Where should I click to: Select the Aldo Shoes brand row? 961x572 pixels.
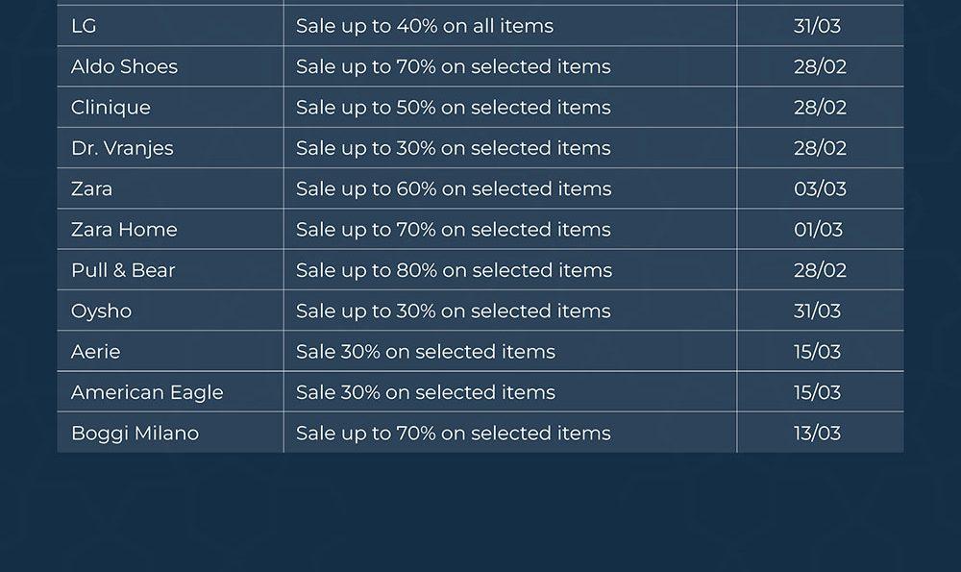pyautogui.click(x=124, y=67)
